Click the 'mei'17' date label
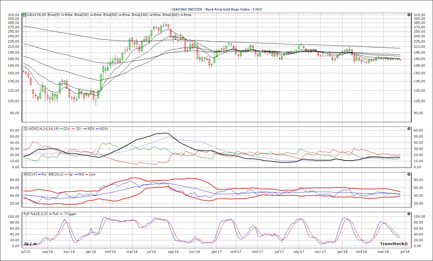Image resolution: width=433 pixels, height=261 pixels. point(258,252)
